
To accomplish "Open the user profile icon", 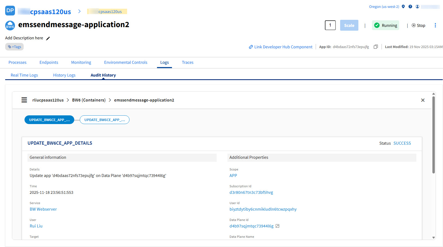I will (417, 7).
